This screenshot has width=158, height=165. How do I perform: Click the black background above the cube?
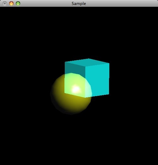pyautogui.click(x=84, y=32)
